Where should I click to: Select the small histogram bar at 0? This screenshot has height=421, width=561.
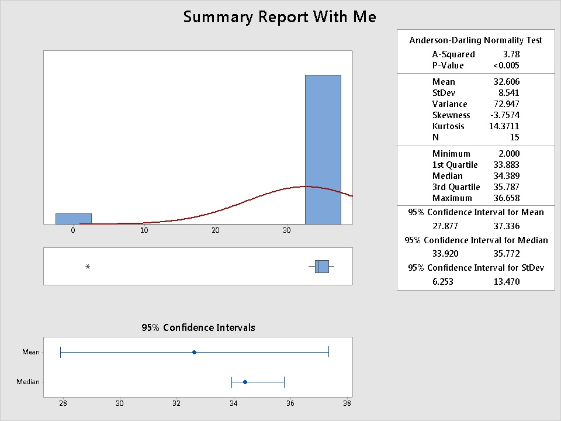pos(74,219)
